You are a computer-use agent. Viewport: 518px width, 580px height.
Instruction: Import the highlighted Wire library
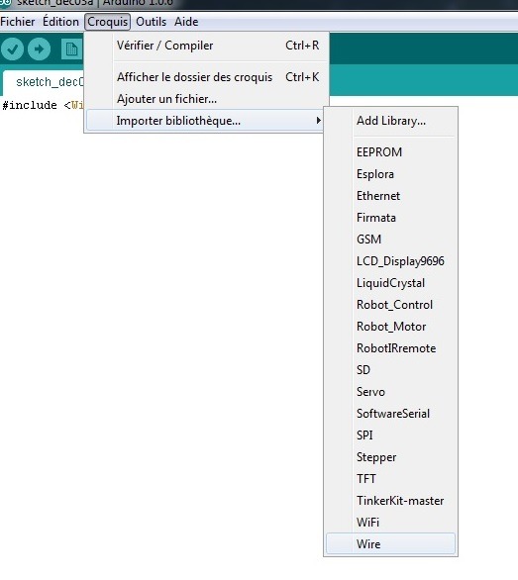[x=390, y=543]
